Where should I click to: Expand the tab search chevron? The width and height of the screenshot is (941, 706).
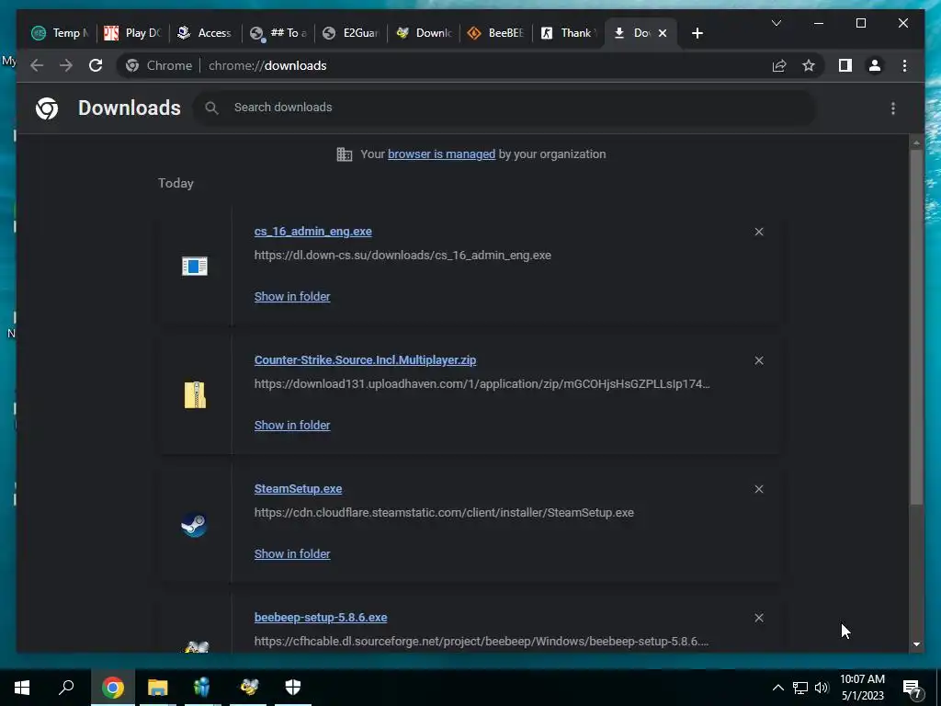click(776, 23)
